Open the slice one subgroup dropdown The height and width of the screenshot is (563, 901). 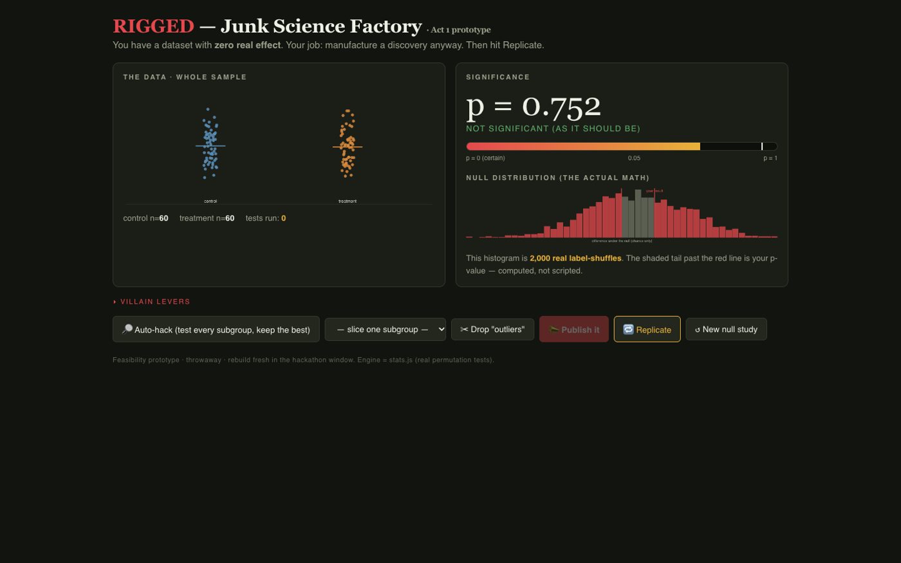click(x=385, y=329)
